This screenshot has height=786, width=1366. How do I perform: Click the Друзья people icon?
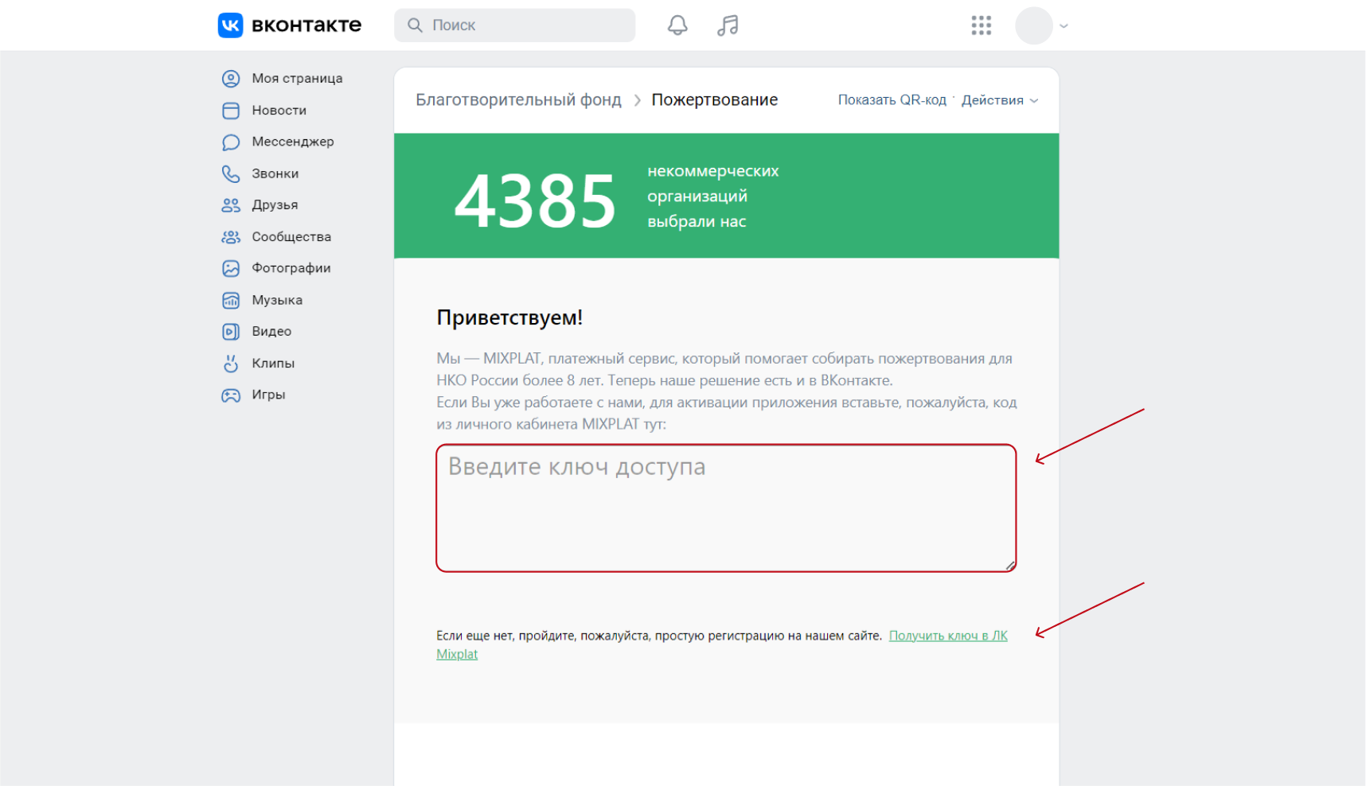231,205
